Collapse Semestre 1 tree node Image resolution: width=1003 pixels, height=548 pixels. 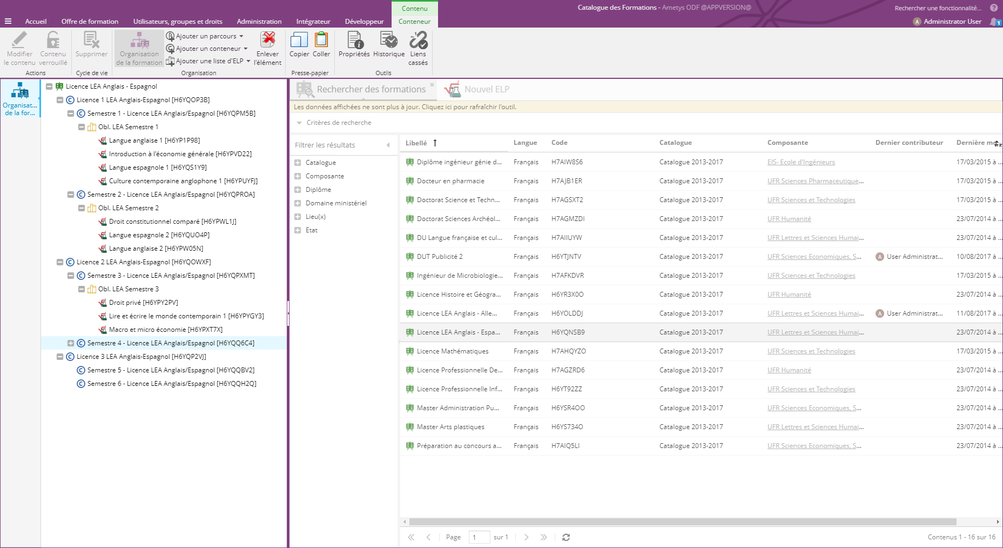tap(71, 113)
